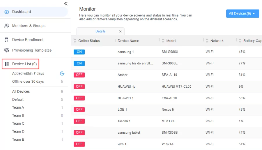Open device samsung biz do enroll...

click(135, 63)
